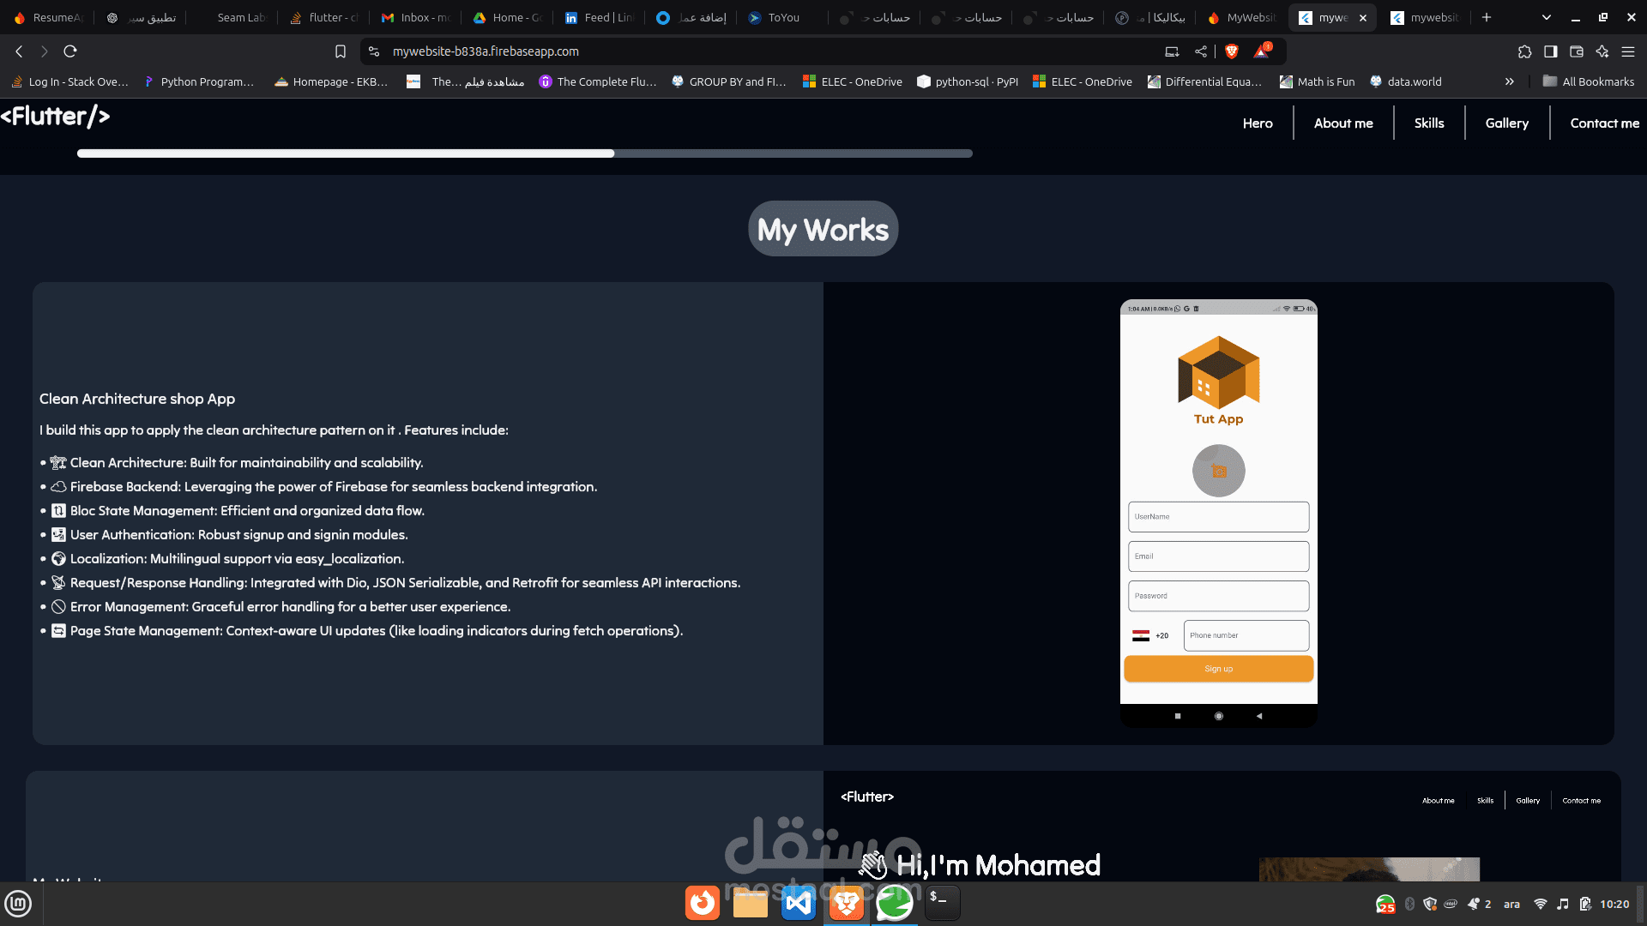Screen dimensions: 1647x926
Task: Open the Gallery navigation item
Action: pos(1506,123)
